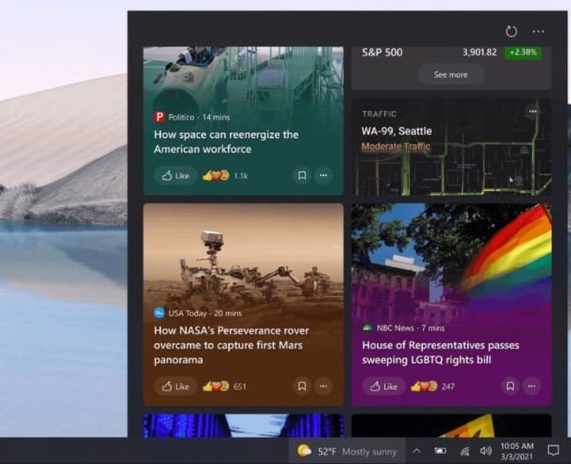
Task: Open 'How space can reenergize' headline
Action: [x=226, y=142]
